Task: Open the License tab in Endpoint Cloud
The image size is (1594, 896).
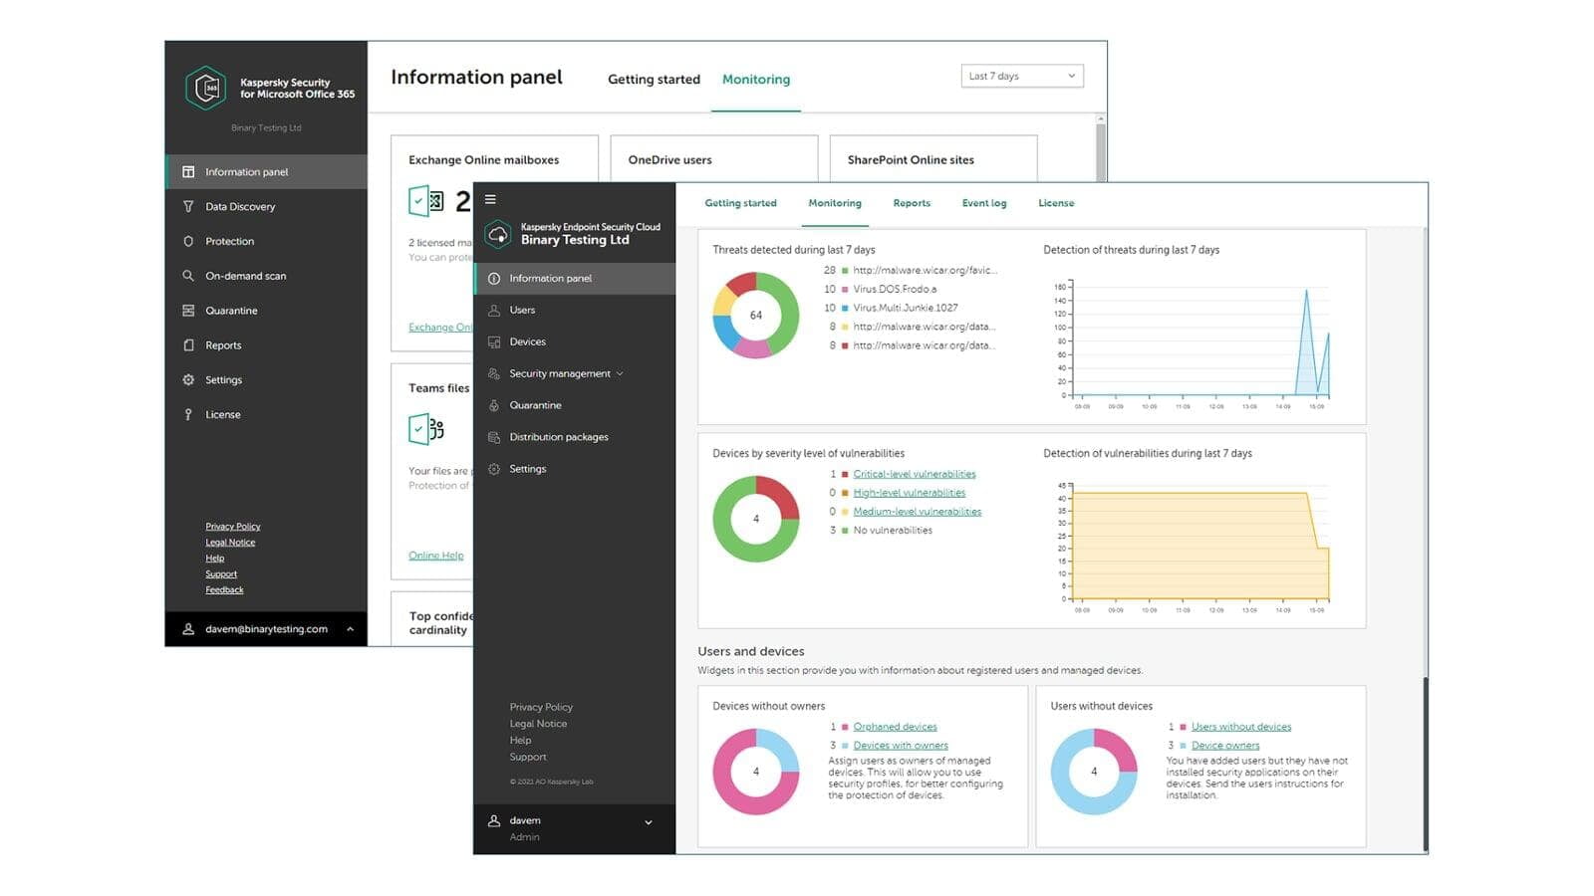Action: (1056, 203)
